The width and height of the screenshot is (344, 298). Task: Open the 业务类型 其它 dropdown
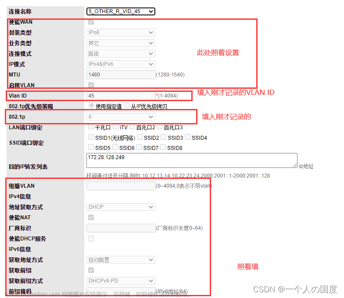(x=121, y=43)
